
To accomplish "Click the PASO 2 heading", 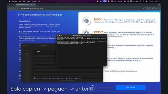I will tap(99, 32).
